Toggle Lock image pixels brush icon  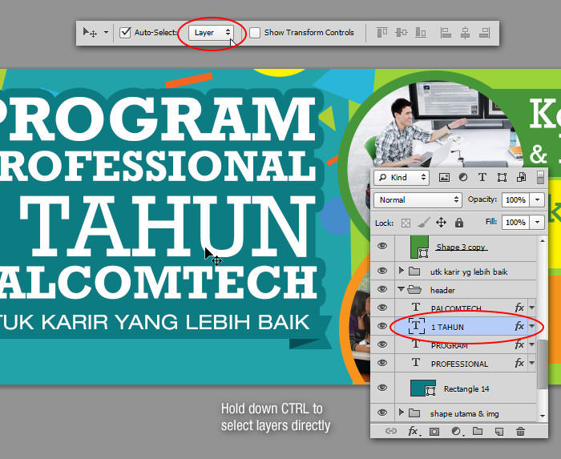[x=424, y=223]
